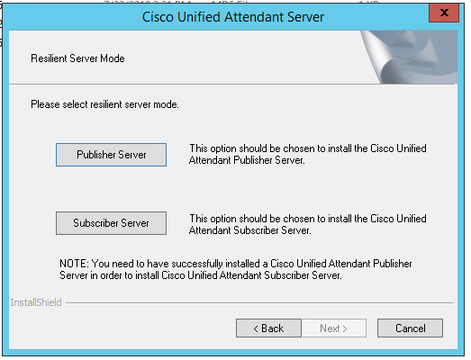Image resolution: width=471 pixels, height=360 pixels.
Task: Click the right arrow on the Next button
Action: click(x=345, y=328)
